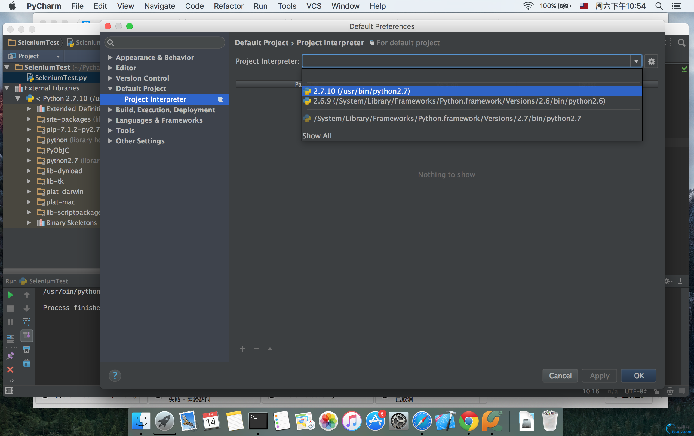Click scroll to end icon in Run panel
The width and height of the screenshot is (694, 436).
point(26,336)
